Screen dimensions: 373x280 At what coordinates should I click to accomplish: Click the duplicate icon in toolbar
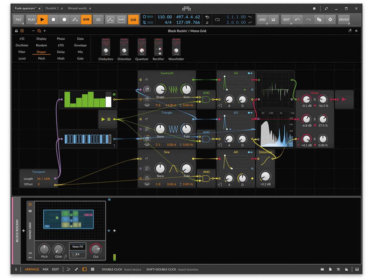319,20
